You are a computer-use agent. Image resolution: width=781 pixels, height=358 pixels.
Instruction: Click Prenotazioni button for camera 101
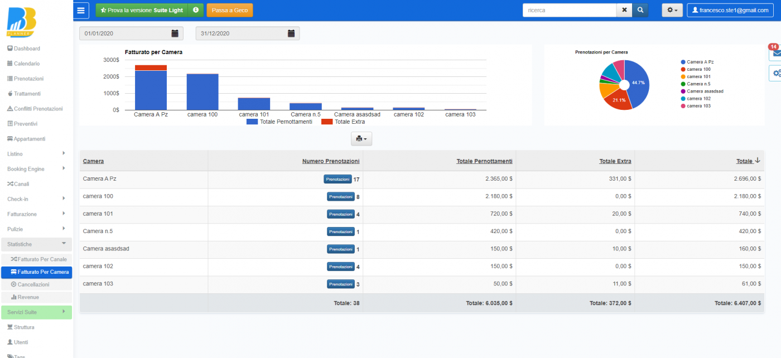click(x=341, y=214)
